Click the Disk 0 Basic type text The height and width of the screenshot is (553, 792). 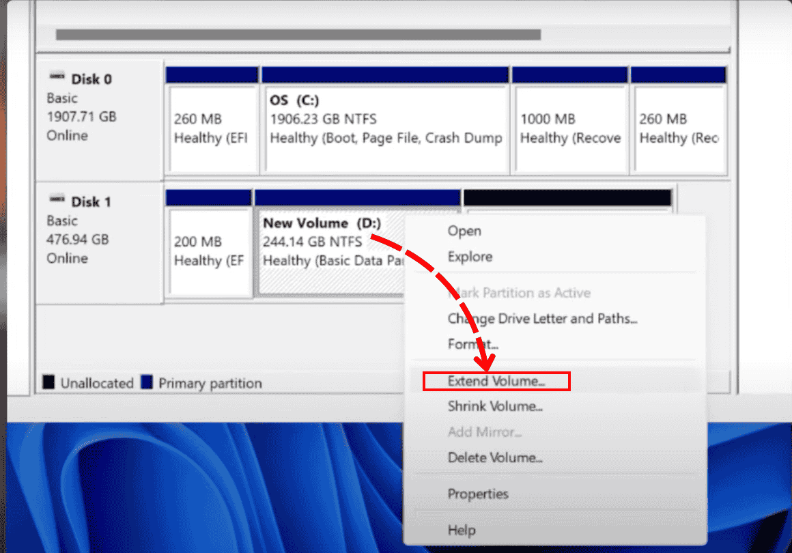(62, 98)
